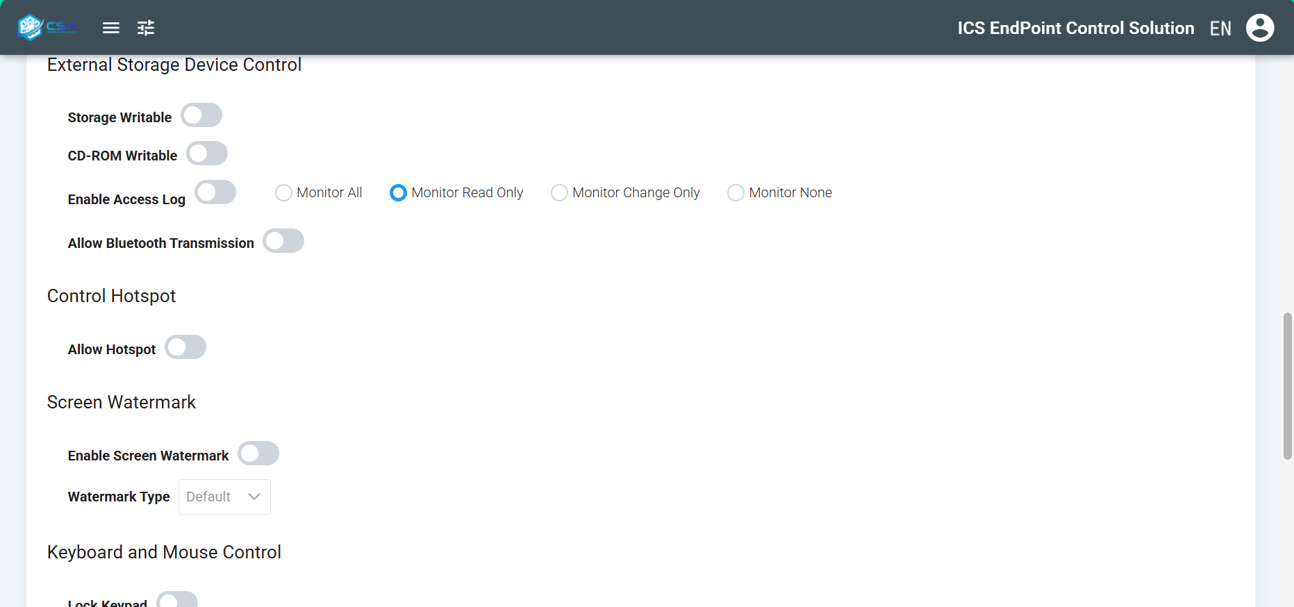Click the vertical page scrollbar thumb
1294x607 pixels.
click(1287, 385)
